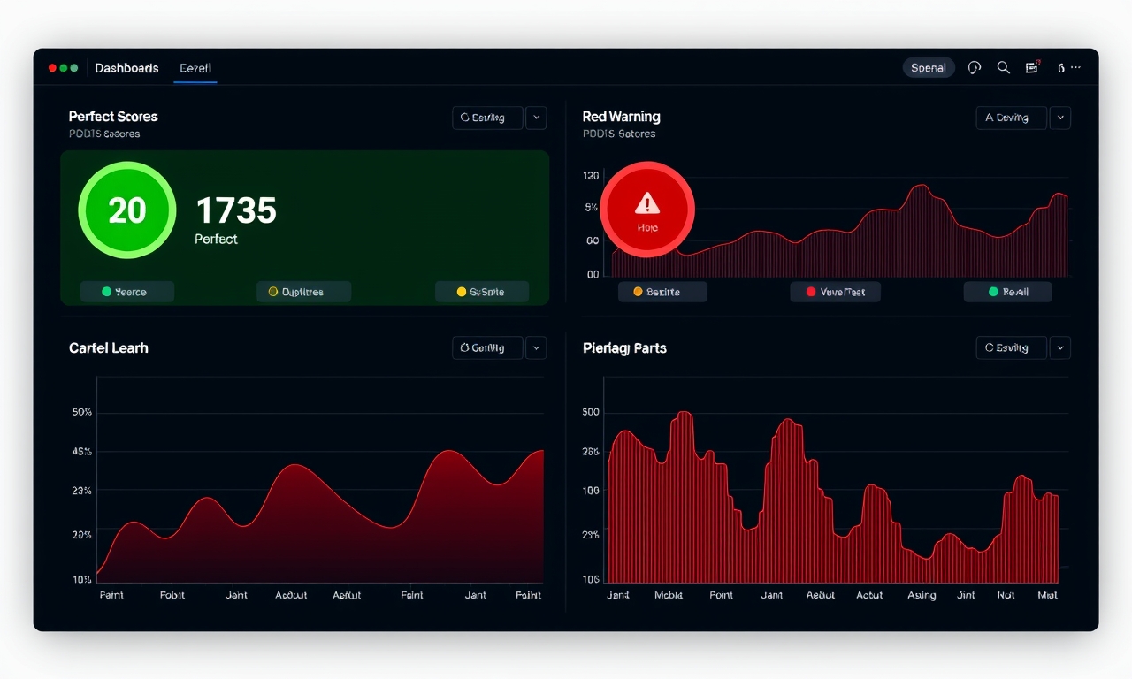Click the 10% axis label in Cartel Learh

[x=82, y=580]
